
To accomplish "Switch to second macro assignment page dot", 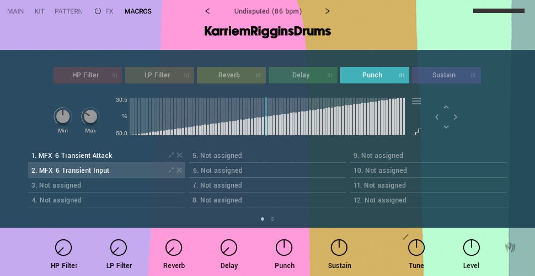I will [272, 219].
